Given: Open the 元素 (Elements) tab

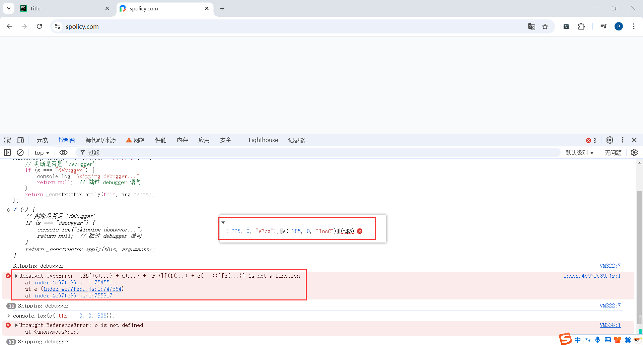Looking at the screenshot, I should click(42, 140).
